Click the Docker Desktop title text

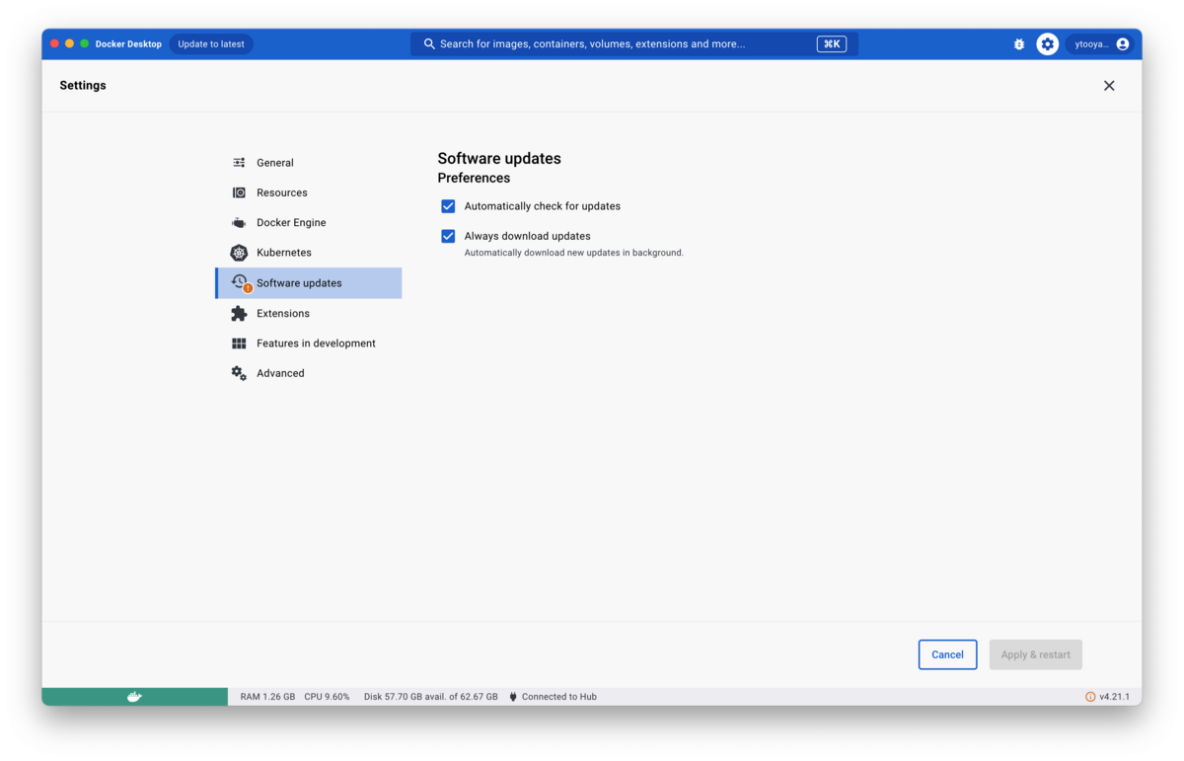pyautogui.click(x=128, y=44)
